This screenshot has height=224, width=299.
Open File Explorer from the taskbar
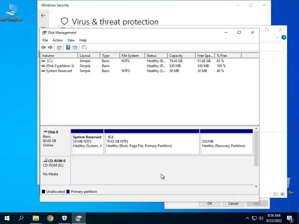click(x=36, y=218)
